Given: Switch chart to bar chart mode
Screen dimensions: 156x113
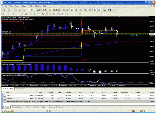Looking at the screenshot, I should (72, 10).
